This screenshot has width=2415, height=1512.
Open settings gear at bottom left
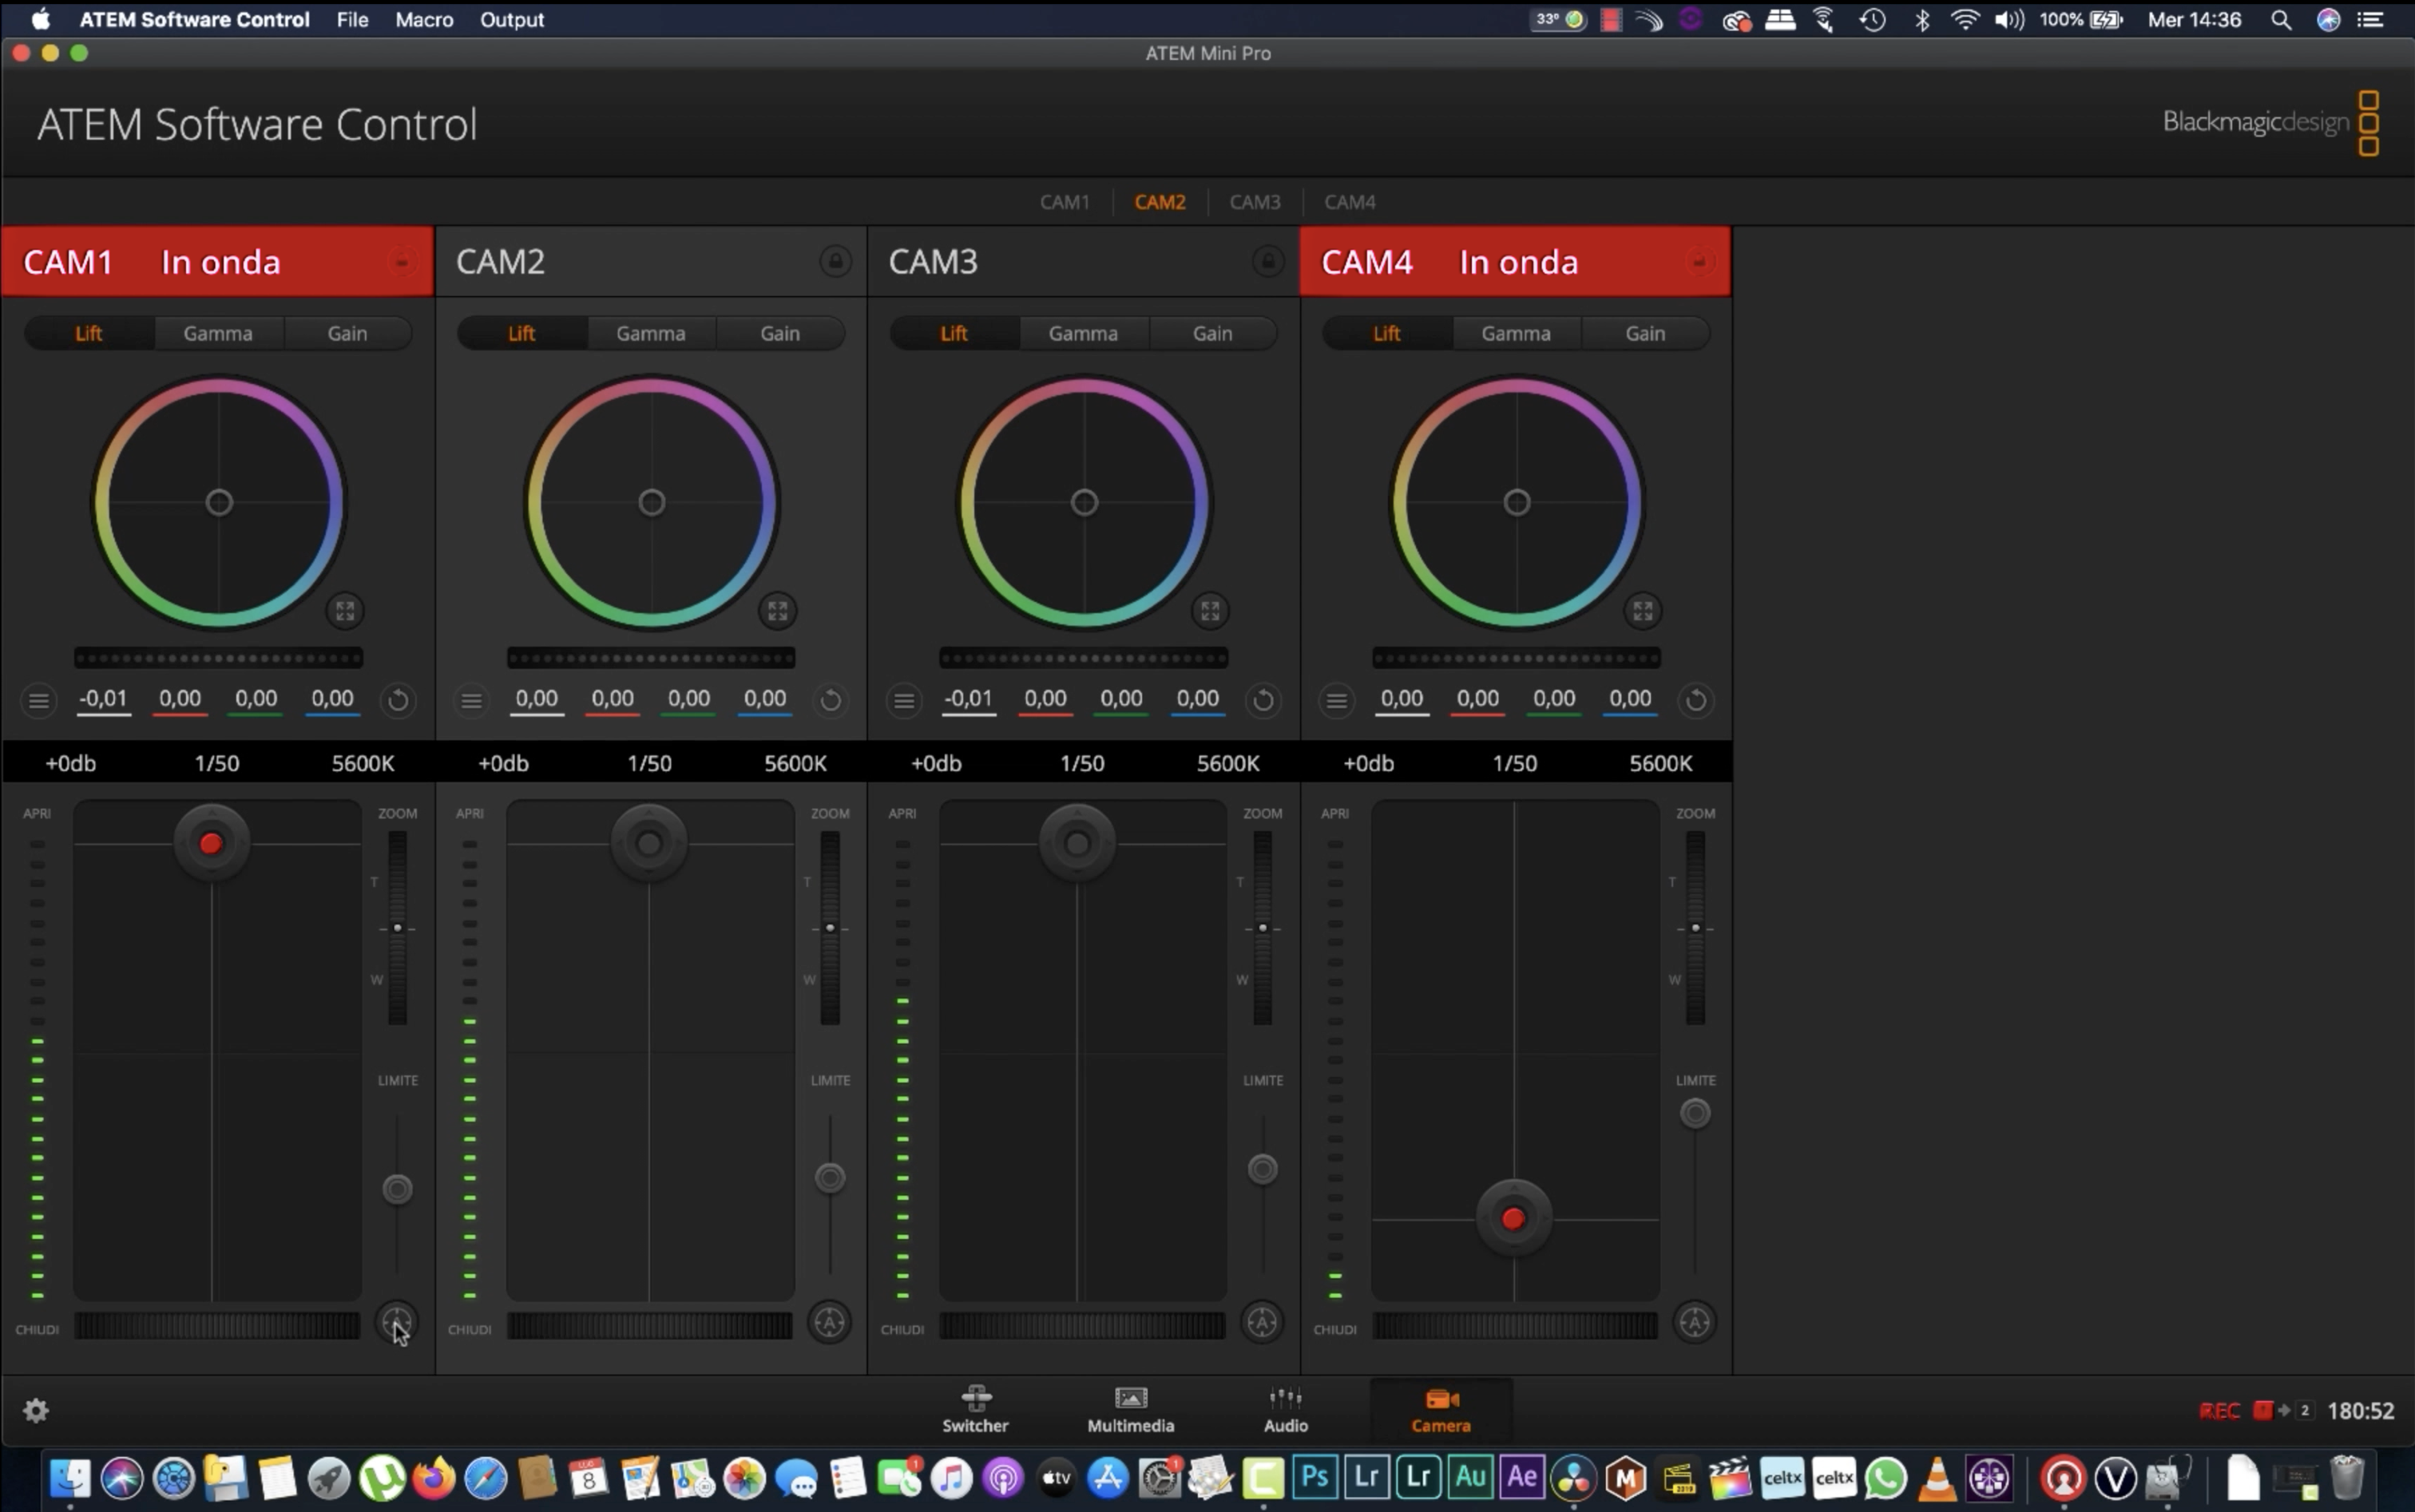(x=36, y=1410)
